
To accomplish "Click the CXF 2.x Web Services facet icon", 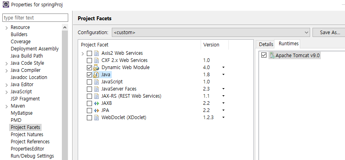I will coord(96,60).
